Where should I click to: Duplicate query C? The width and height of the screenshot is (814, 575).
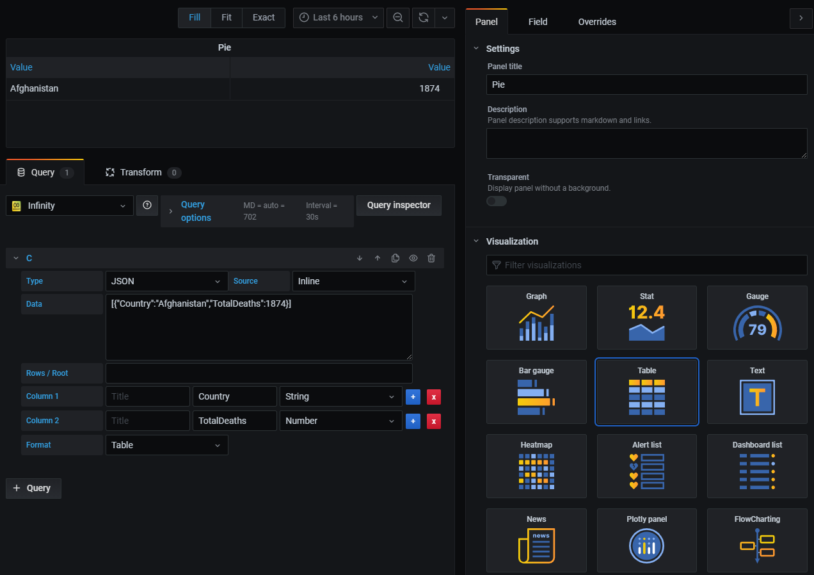(395, 258)
